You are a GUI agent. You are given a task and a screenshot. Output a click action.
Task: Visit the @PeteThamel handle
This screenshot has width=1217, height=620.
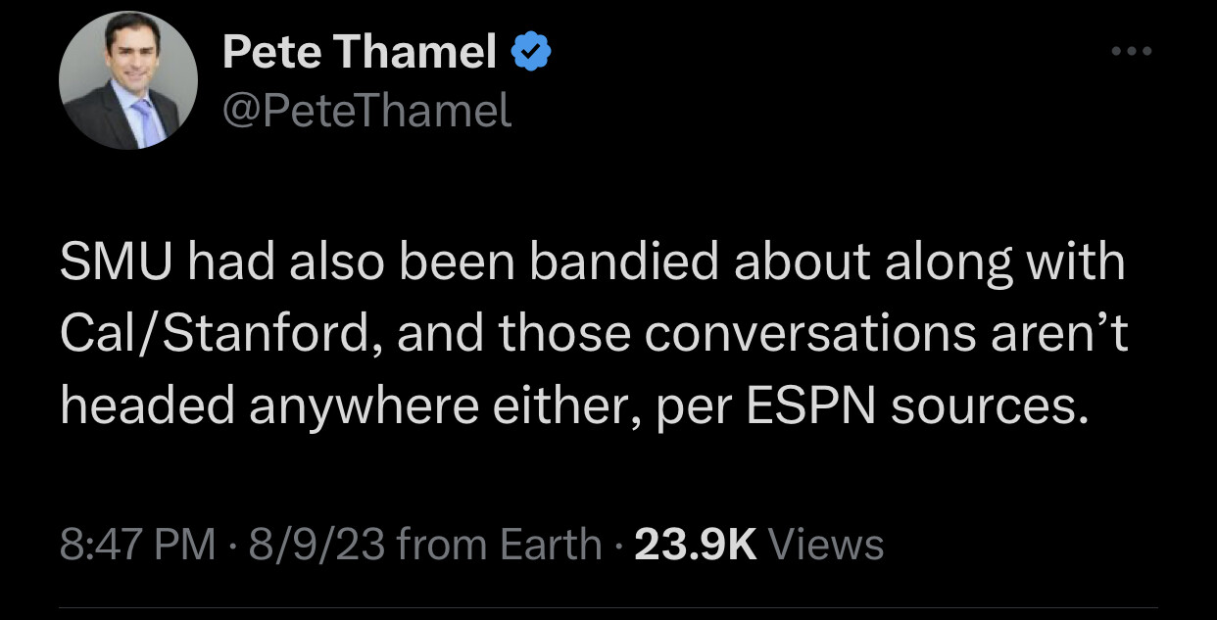point(367,112)
